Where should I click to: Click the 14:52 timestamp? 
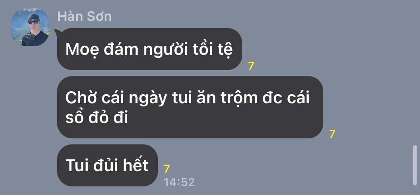coord(179,182)
